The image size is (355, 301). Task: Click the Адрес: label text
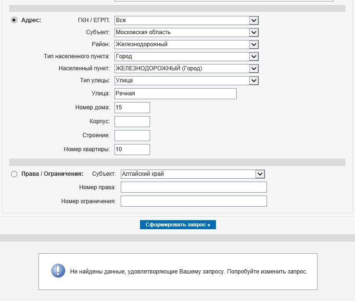(x=31, y=20)
